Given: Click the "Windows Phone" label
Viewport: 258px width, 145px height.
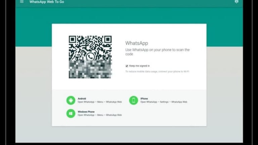Looking at the screenshot, I should [x=86, y=112].
